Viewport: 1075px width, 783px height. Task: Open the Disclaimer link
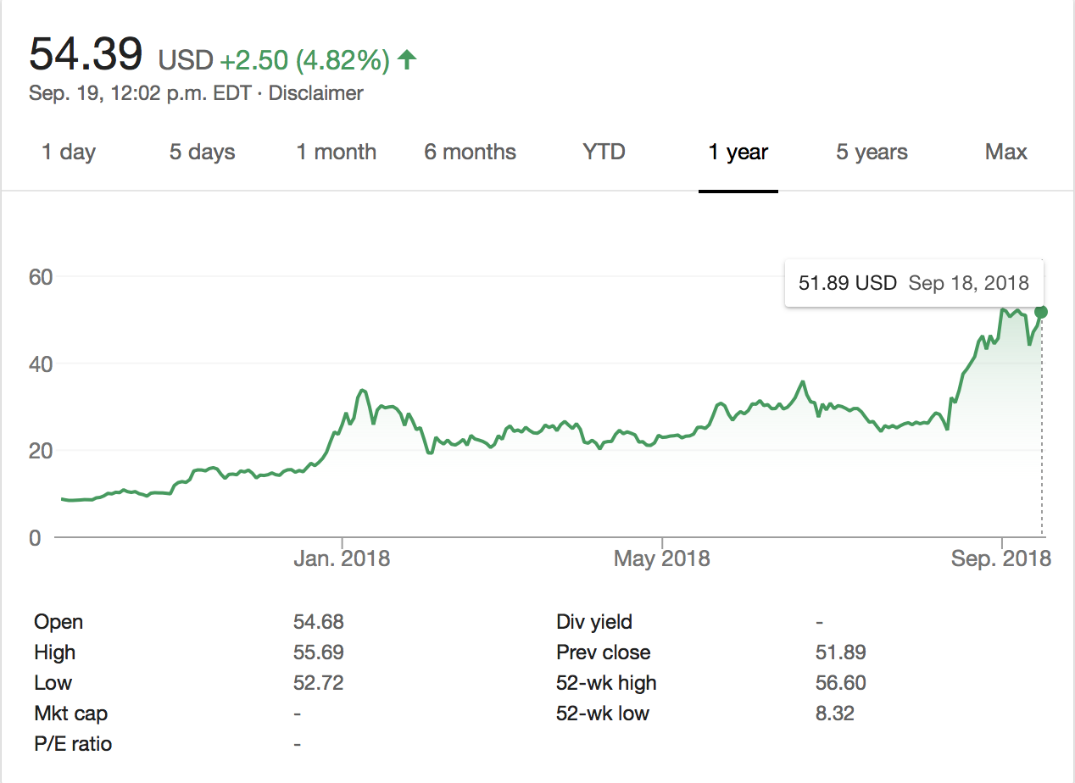pos(315,93)
